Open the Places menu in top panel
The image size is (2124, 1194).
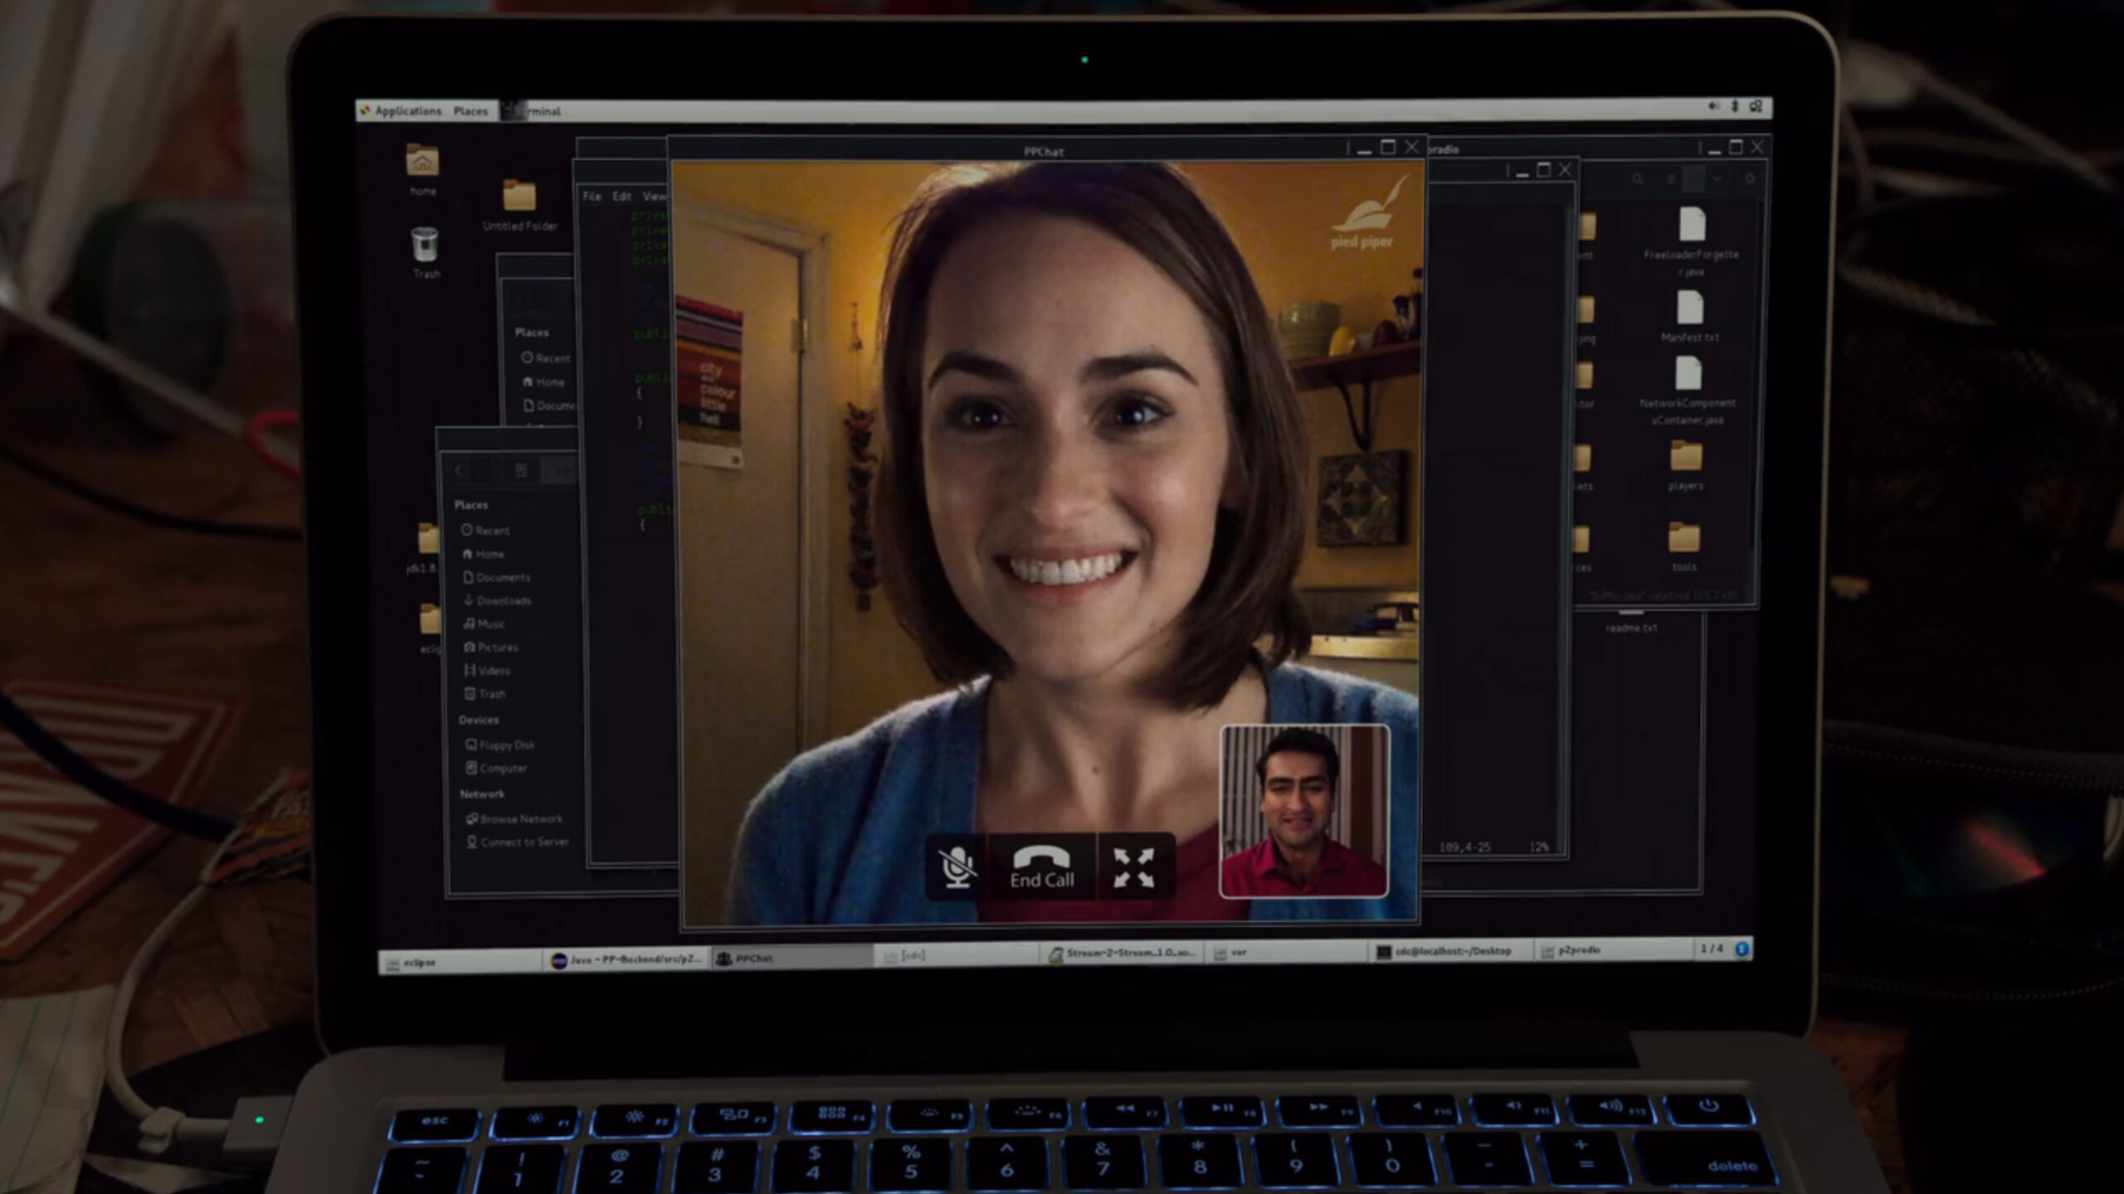pyautogui.click(x=470, y=111)
